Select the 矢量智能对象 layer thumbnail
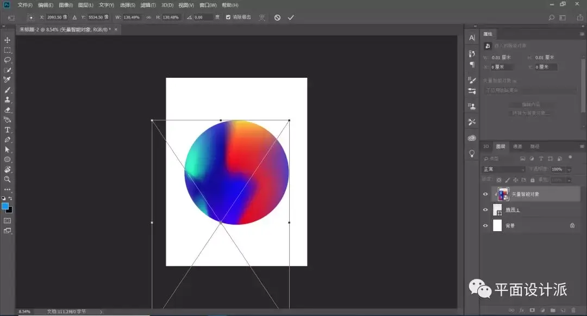 coord(503,194)
